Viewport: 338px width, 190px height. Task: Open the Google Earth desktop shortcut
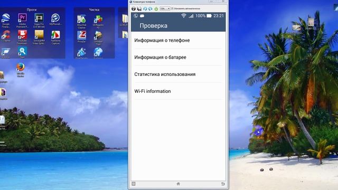point(6,21)
